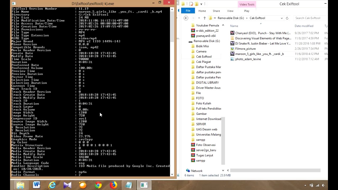
Task: Click Cek Exiftool breadcrumb in address bar
Action: 257,18
